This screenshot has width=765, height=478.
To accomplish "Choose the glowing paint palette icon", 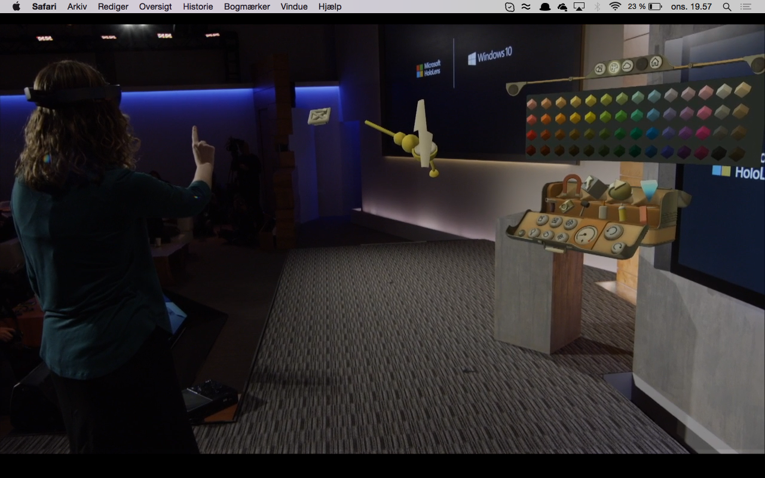I will tap(613, 68).
